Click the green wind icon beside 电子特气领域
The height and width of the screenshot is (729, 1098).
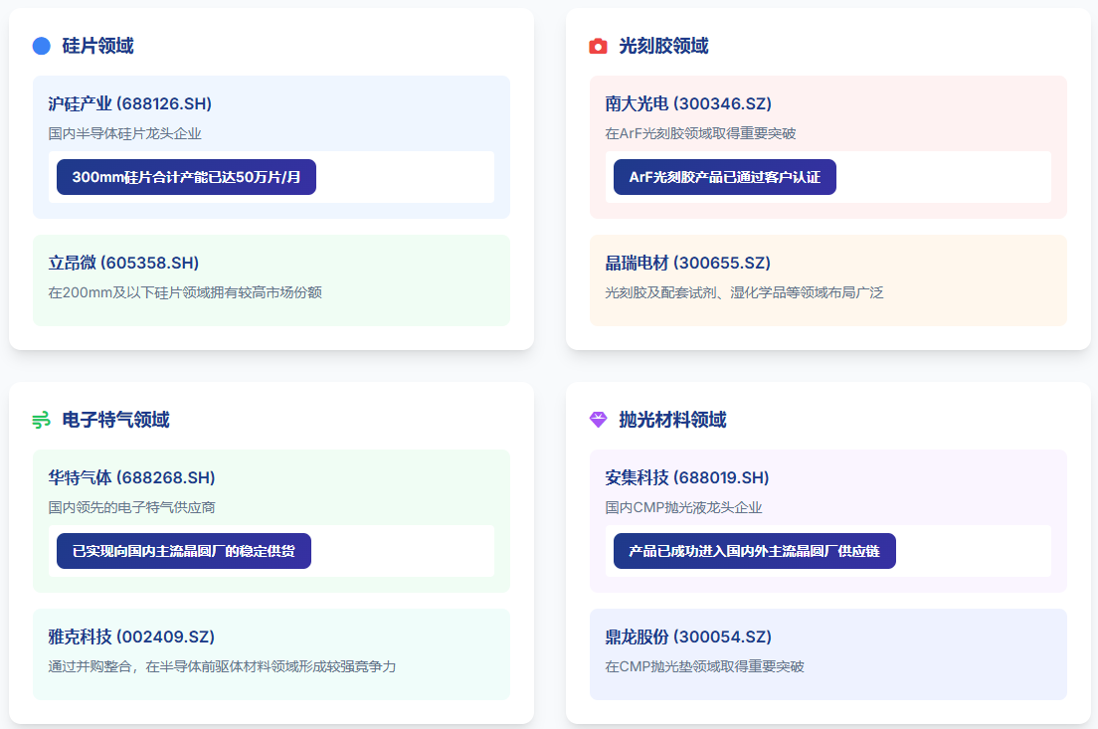coord(42,420)
